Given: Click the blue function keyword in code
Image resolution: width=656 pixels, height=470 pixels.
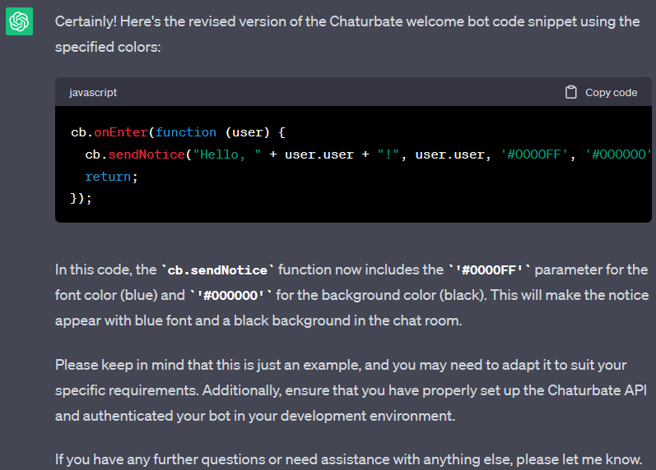Looking at the screenshot, I should point(185,132).
